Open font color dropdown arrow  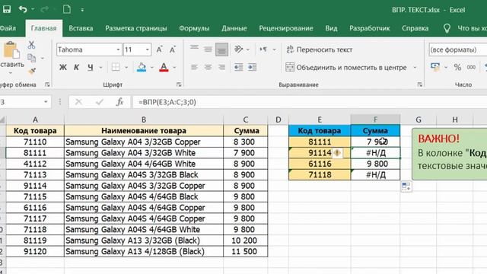click(174, 68)
